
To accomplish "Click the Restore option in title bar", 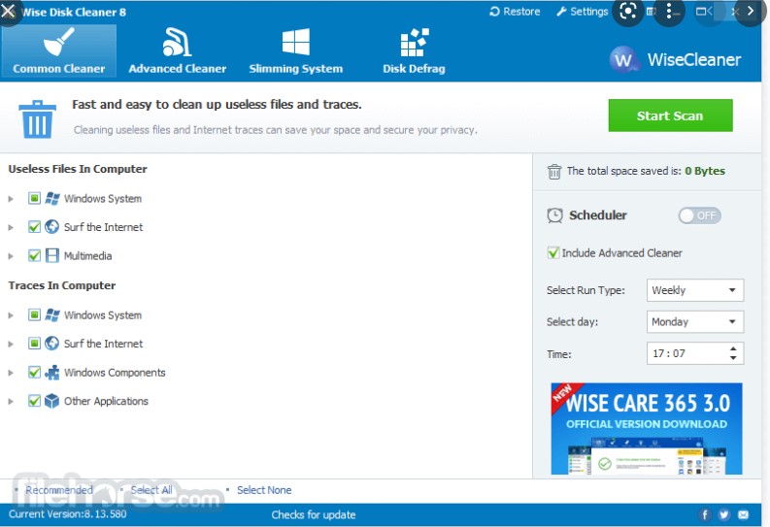I will [515, 12].
